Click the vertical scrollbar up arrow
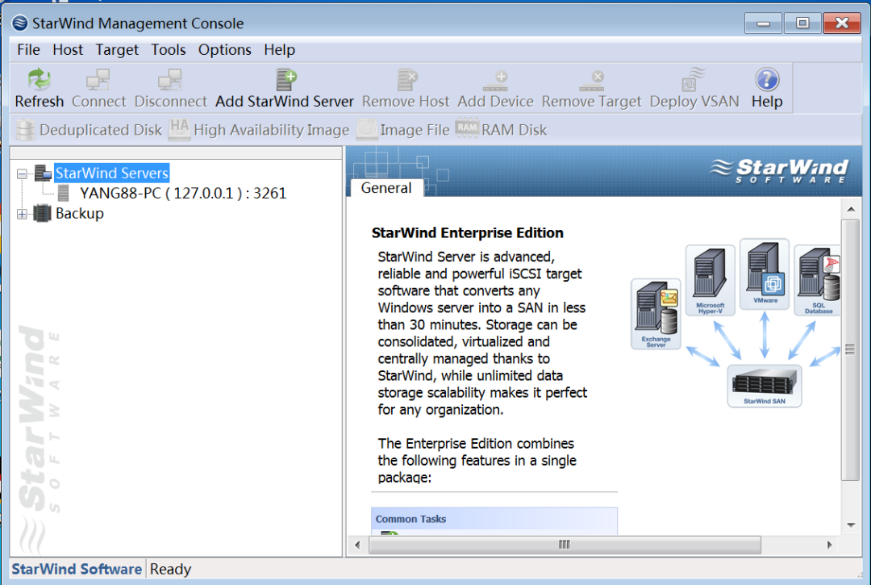This screenshot has width=871, height=585. 851,209
